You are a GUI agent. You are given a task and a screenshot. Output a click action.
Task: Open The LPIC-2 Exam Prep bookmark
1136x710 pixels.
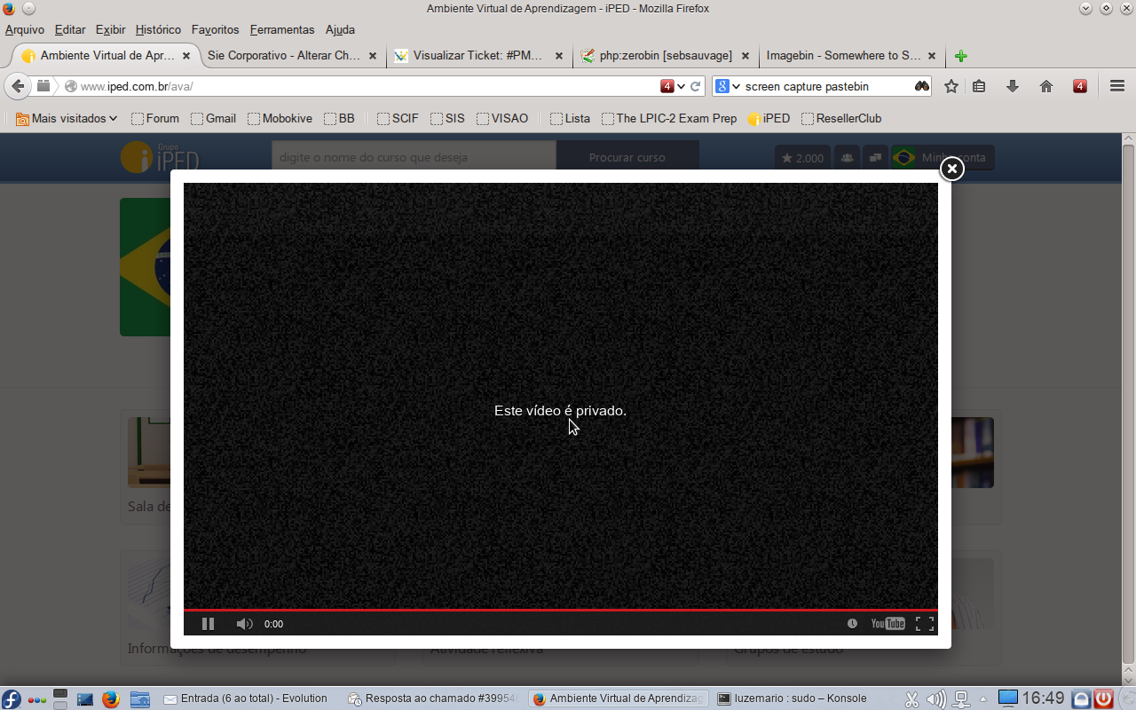(x=669, y=118)
